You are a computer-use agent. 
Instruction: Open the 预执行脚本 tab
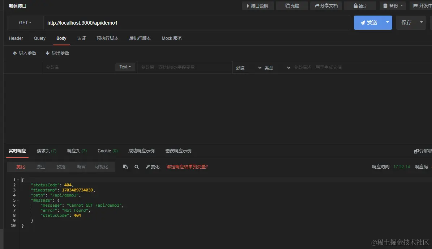(107, 38)
